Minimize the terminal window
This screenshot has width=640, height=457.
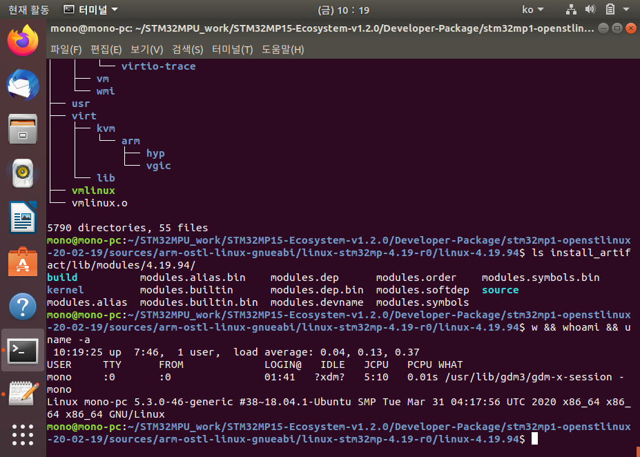603,28
